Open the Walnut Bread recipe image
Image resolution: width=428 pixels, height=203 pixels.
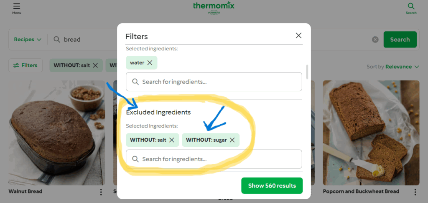coord(57,133)
